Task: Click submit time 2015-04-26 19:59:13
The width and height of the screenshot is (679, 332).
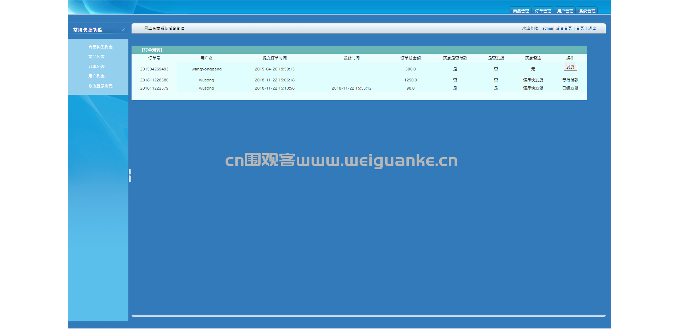Action: pos(275,69)
